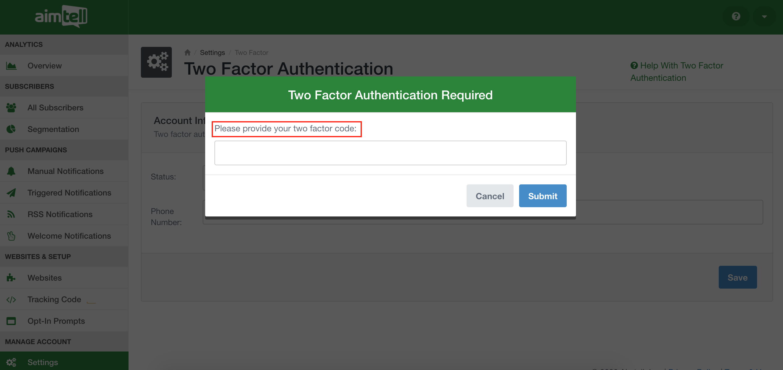
Task: Submit the two factor code
Action: (x=543, y=196)
